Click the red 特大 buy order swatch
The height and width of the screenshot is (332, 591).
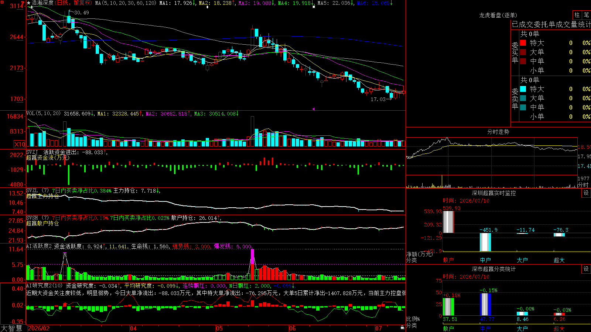[523, 43]
